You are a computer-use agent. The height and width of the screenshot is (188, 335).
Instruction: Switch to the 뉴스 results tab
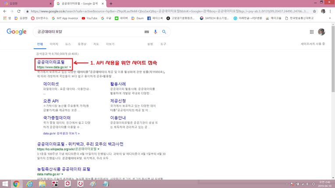pyautogui.click(x=68, y=44)
